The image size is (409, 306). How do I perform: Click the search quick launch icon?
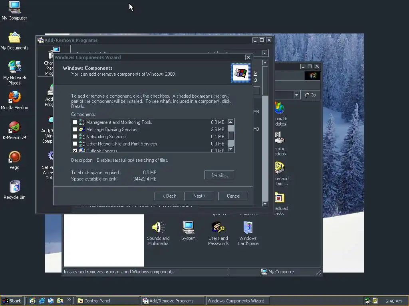(60, 301)
